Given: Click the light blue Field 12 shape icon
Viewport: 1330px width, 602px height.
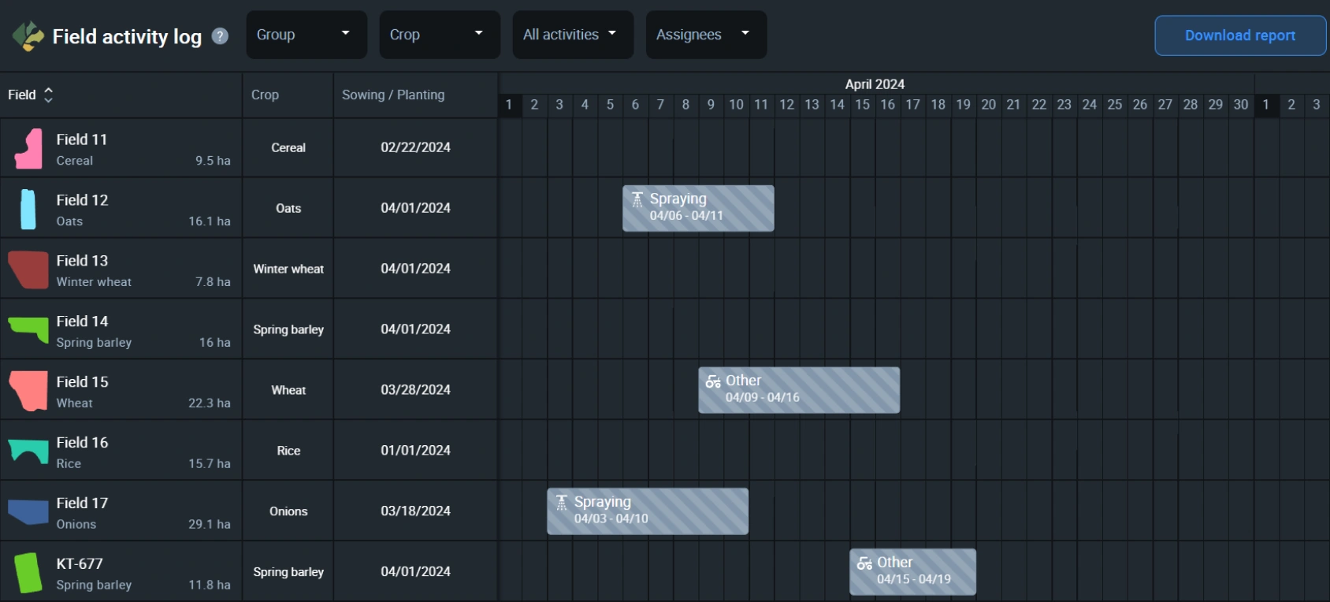Looking at the screenshot, I should coord(28,210).
